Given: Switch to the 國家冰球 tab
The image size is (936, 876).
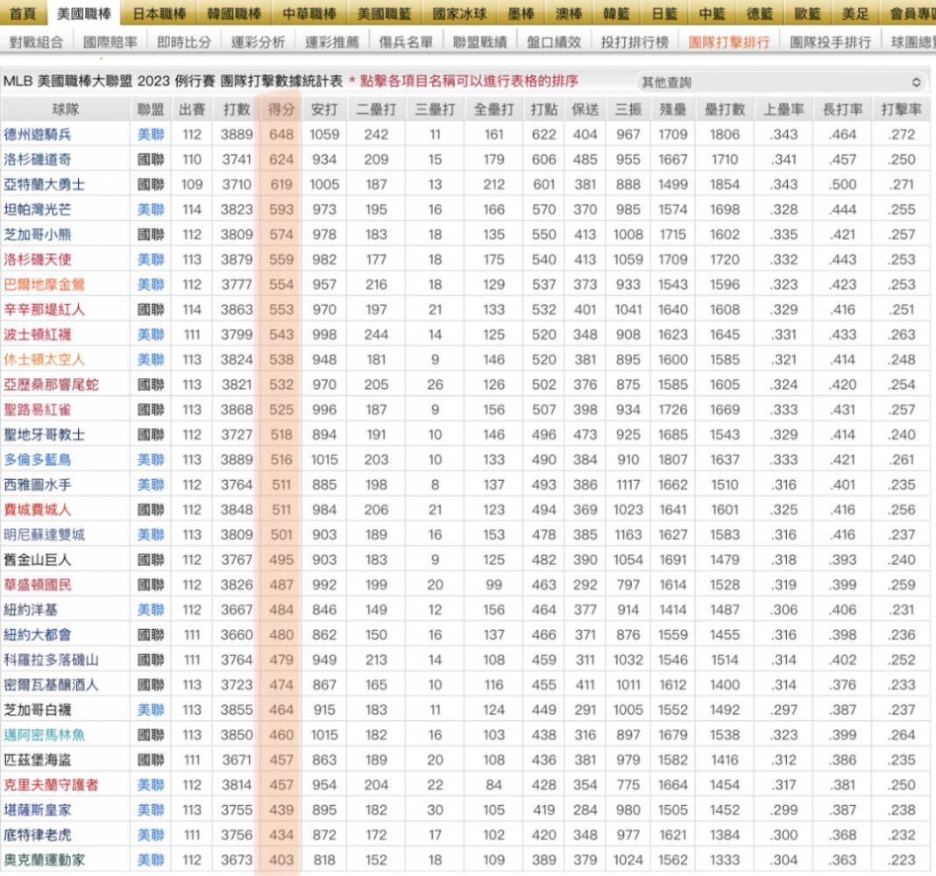Looking at the screenshot, I should 459,13.
